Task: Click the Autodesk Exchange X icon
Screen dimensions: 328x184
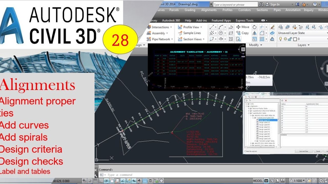Action: click(x=297, y=4)
